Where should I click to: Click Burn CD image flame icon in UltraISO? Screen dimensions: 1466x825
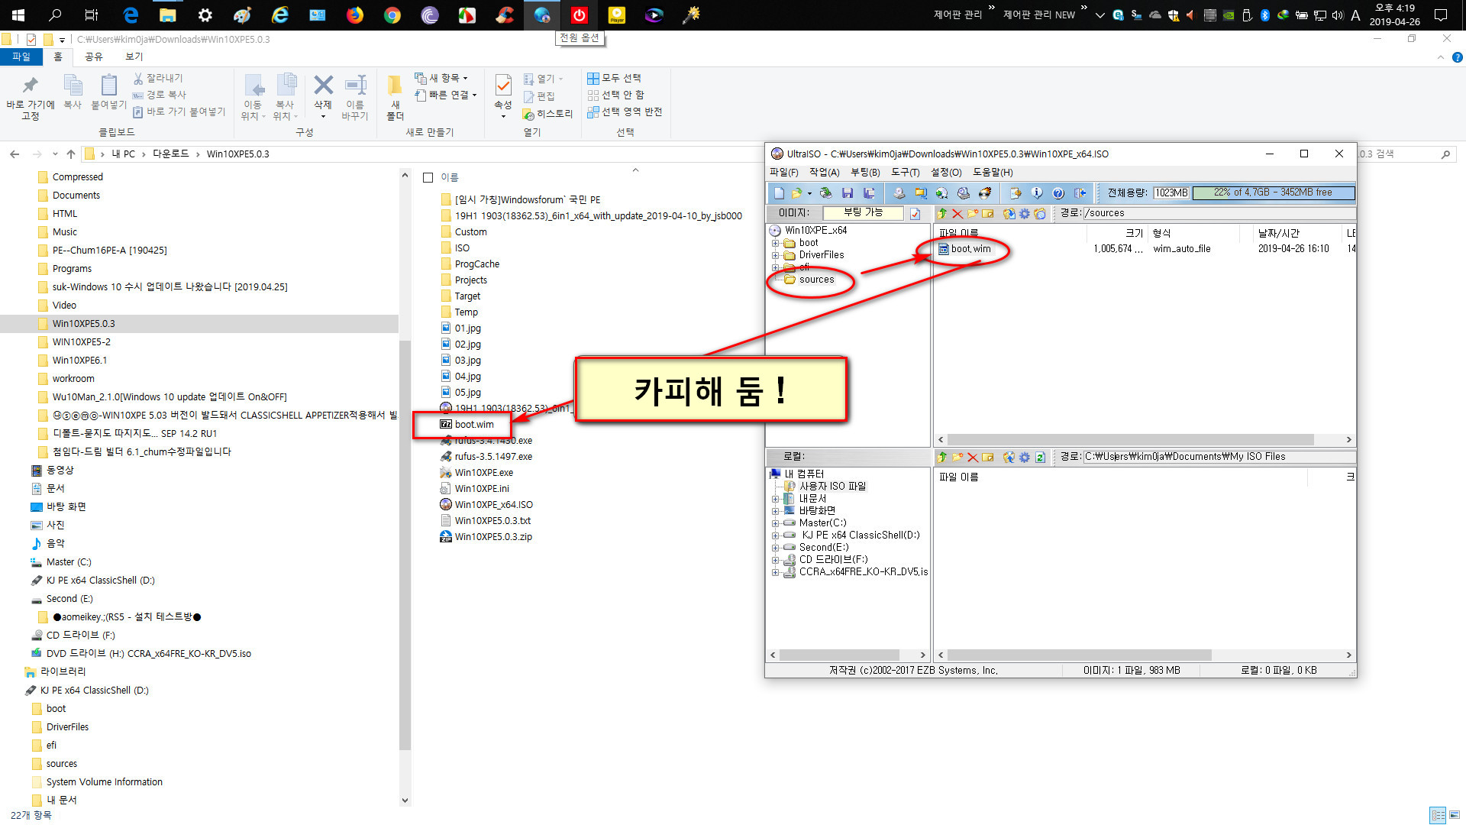pyautogui.click(x=985, y=192)
